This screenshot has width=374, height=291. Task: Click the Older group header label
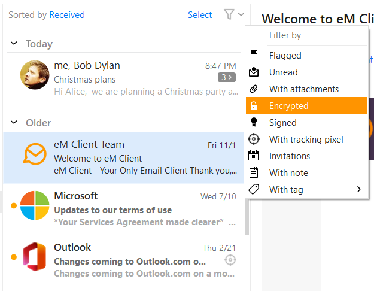coord(38,123)
